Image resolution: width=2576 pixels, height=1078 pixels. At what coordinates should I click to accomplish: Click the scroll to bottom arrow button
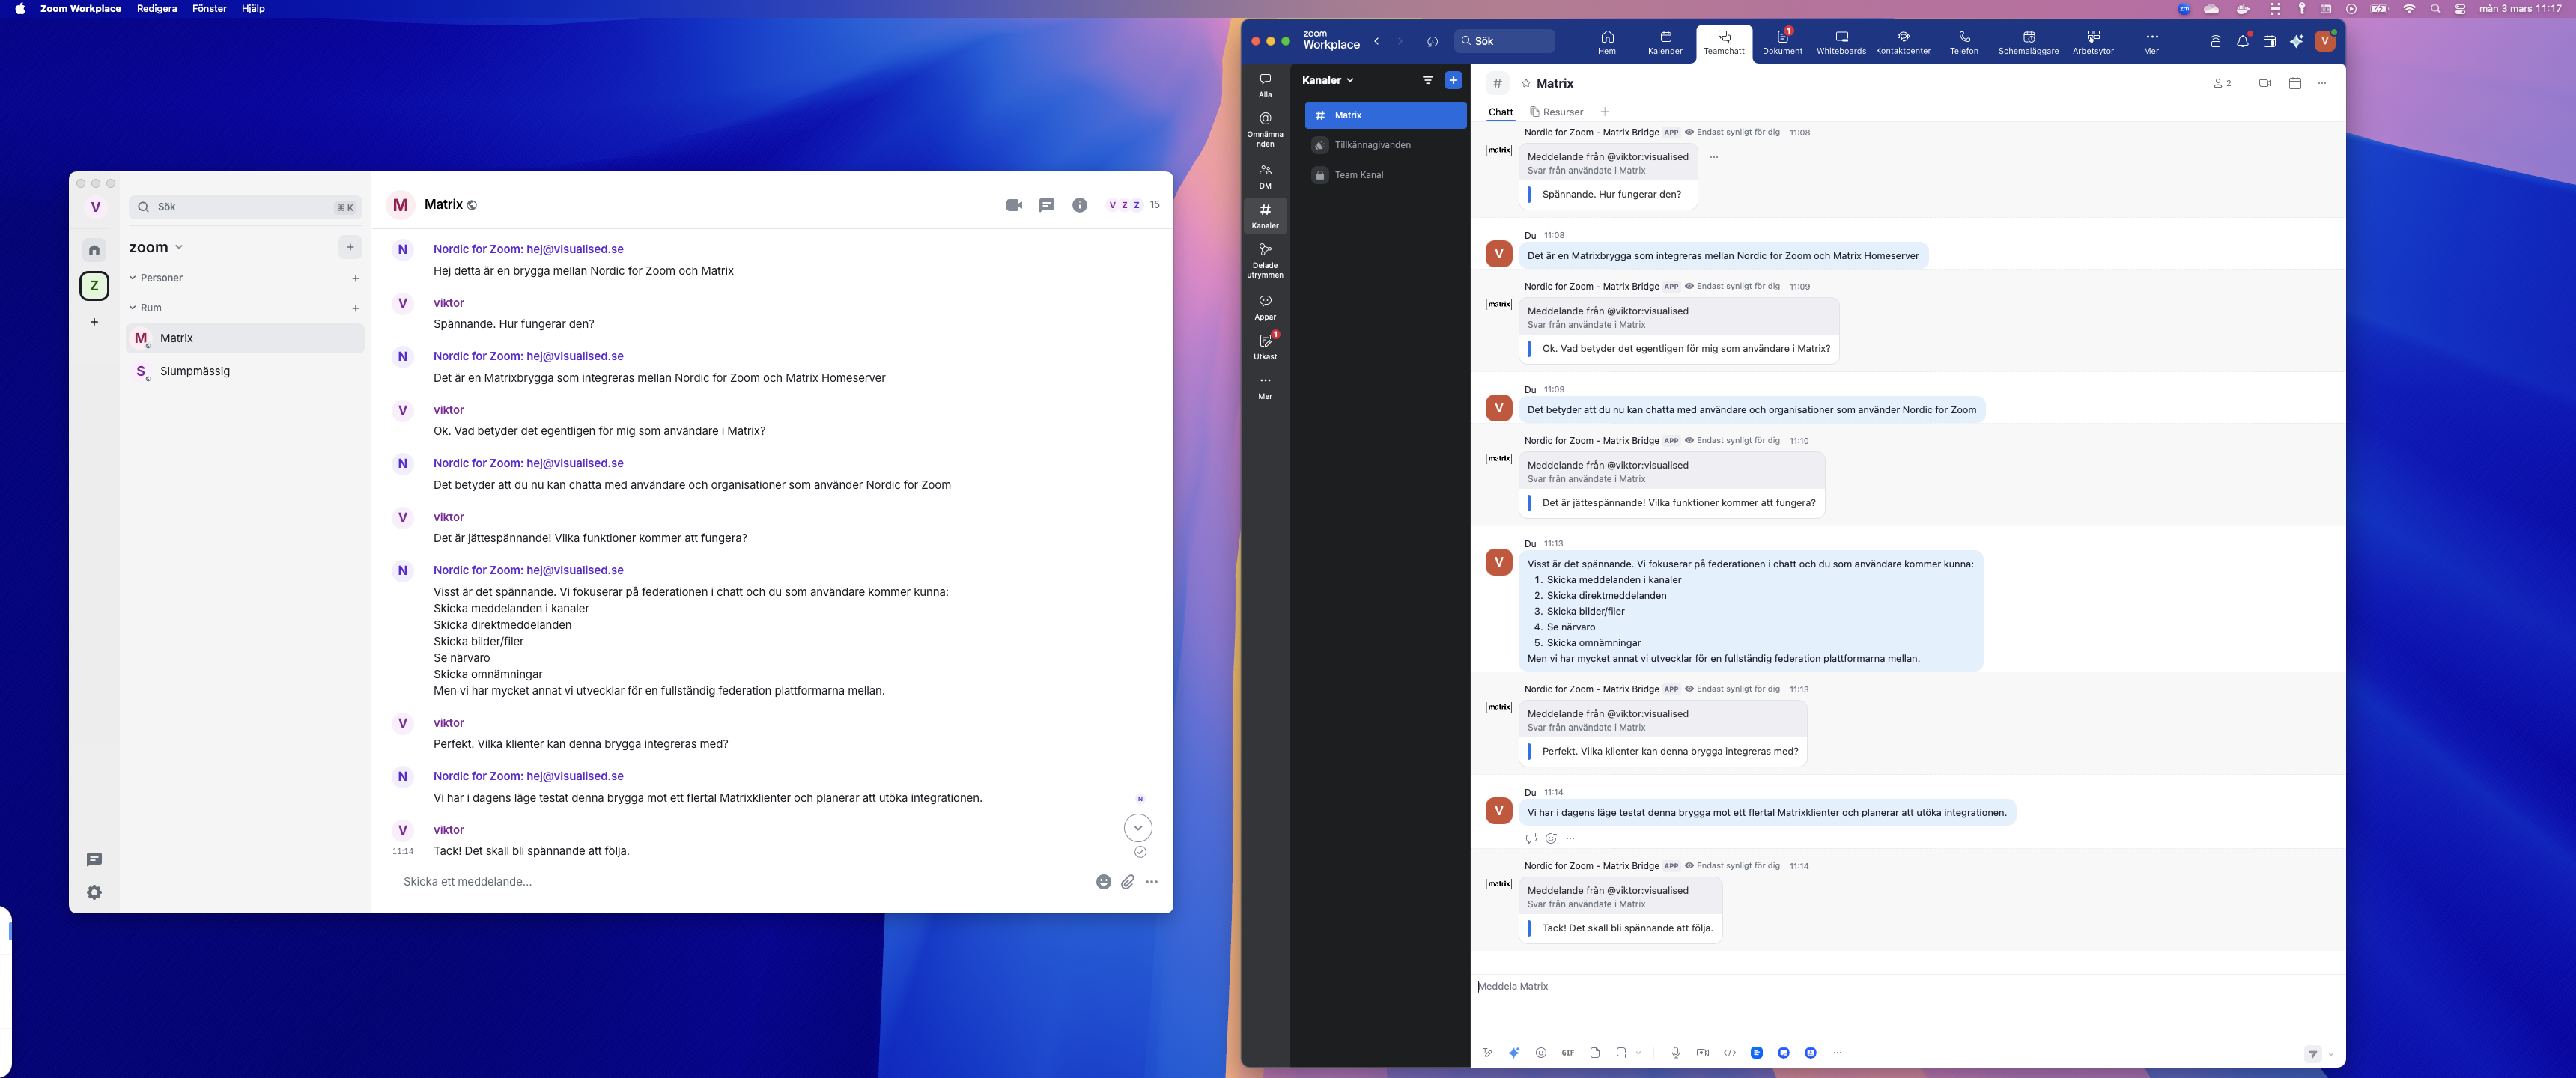pos(1138,828)
